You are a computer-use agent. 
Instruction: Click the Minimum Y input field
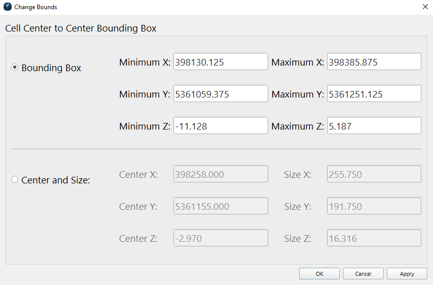220,94
